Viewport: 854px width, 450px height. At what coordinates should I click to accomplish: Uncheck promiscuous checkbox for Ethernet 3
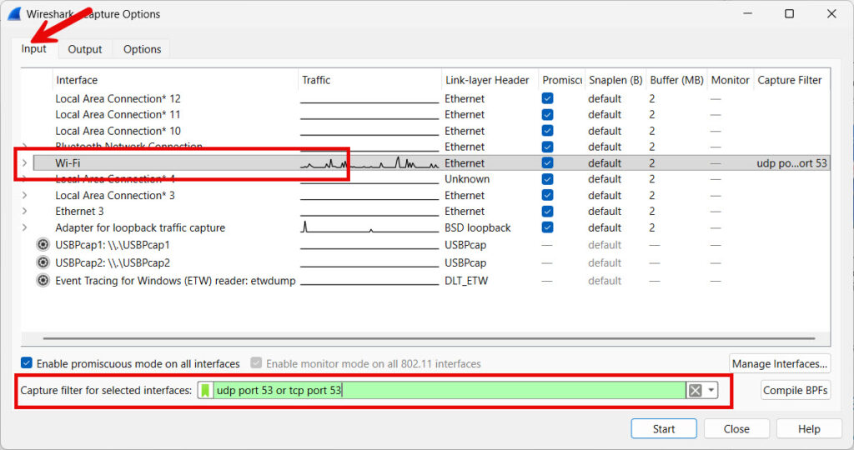click(x=547, y=212)
